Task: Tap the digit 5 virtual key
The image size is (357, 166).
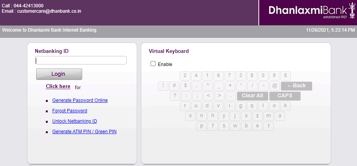Action: [x=285, y=76]
